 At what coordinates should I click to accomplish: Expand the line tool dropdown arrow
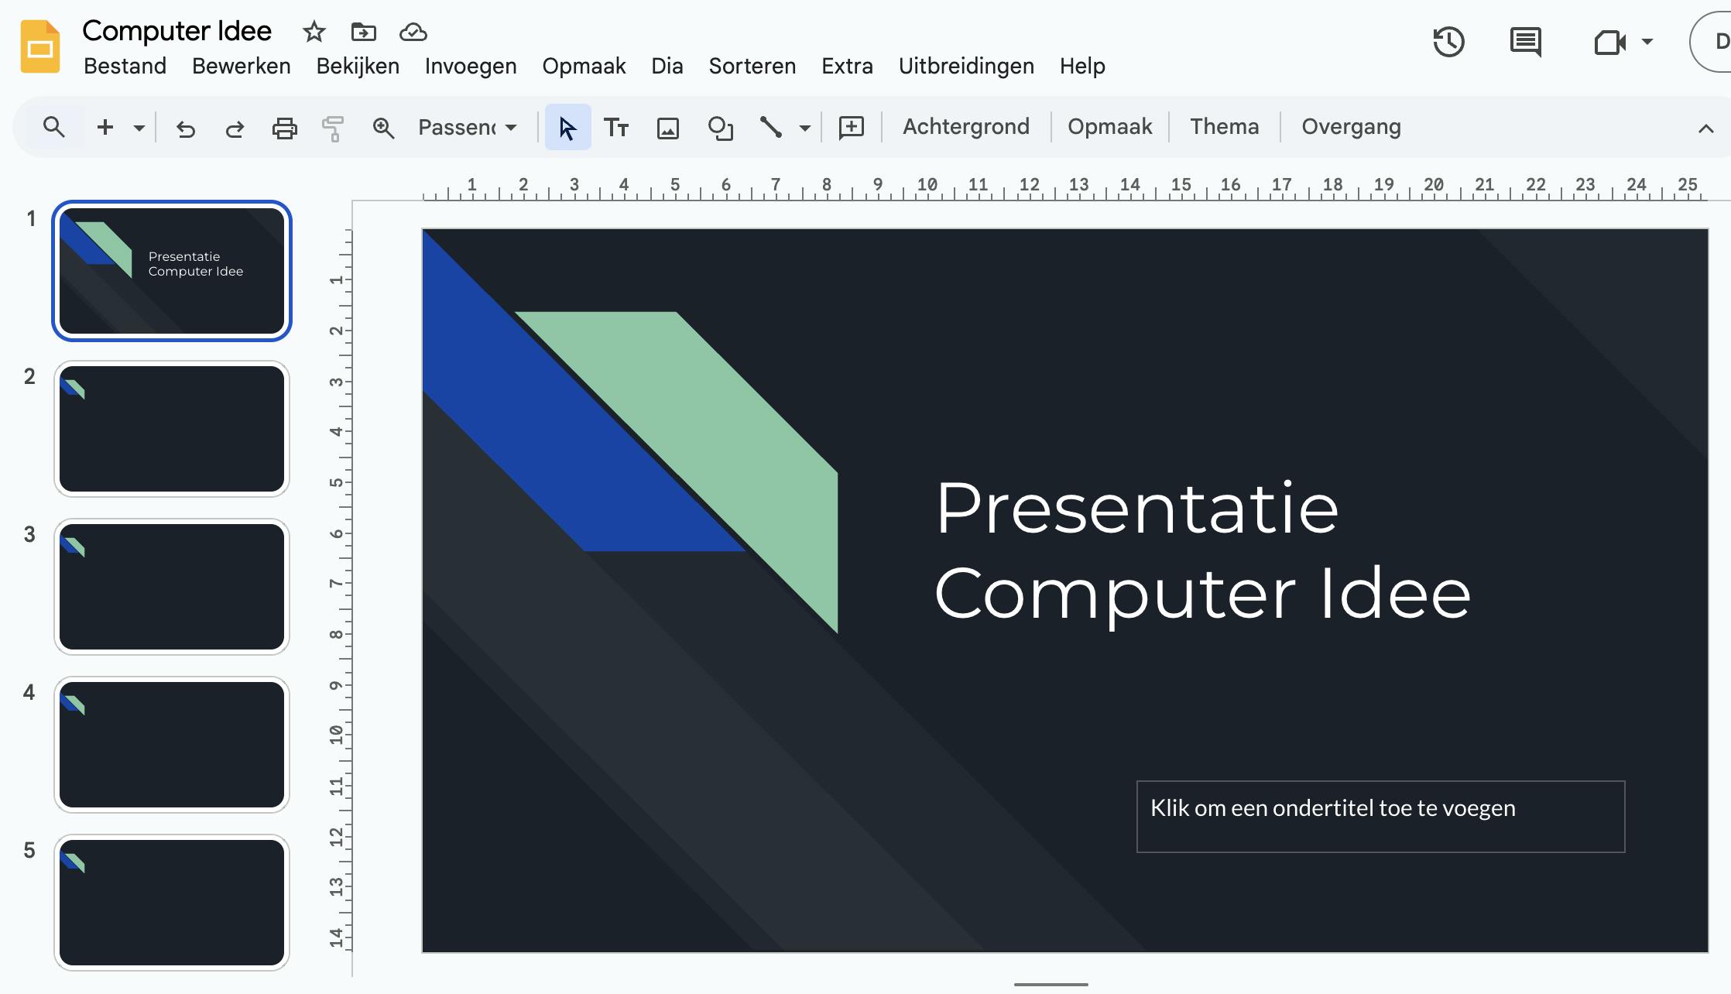[x=805, y=128]
